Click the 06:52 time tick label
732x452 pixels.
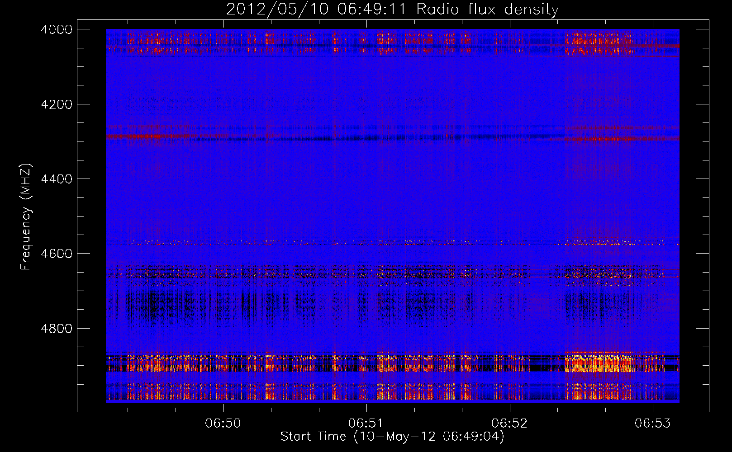(x=509, y=424)
